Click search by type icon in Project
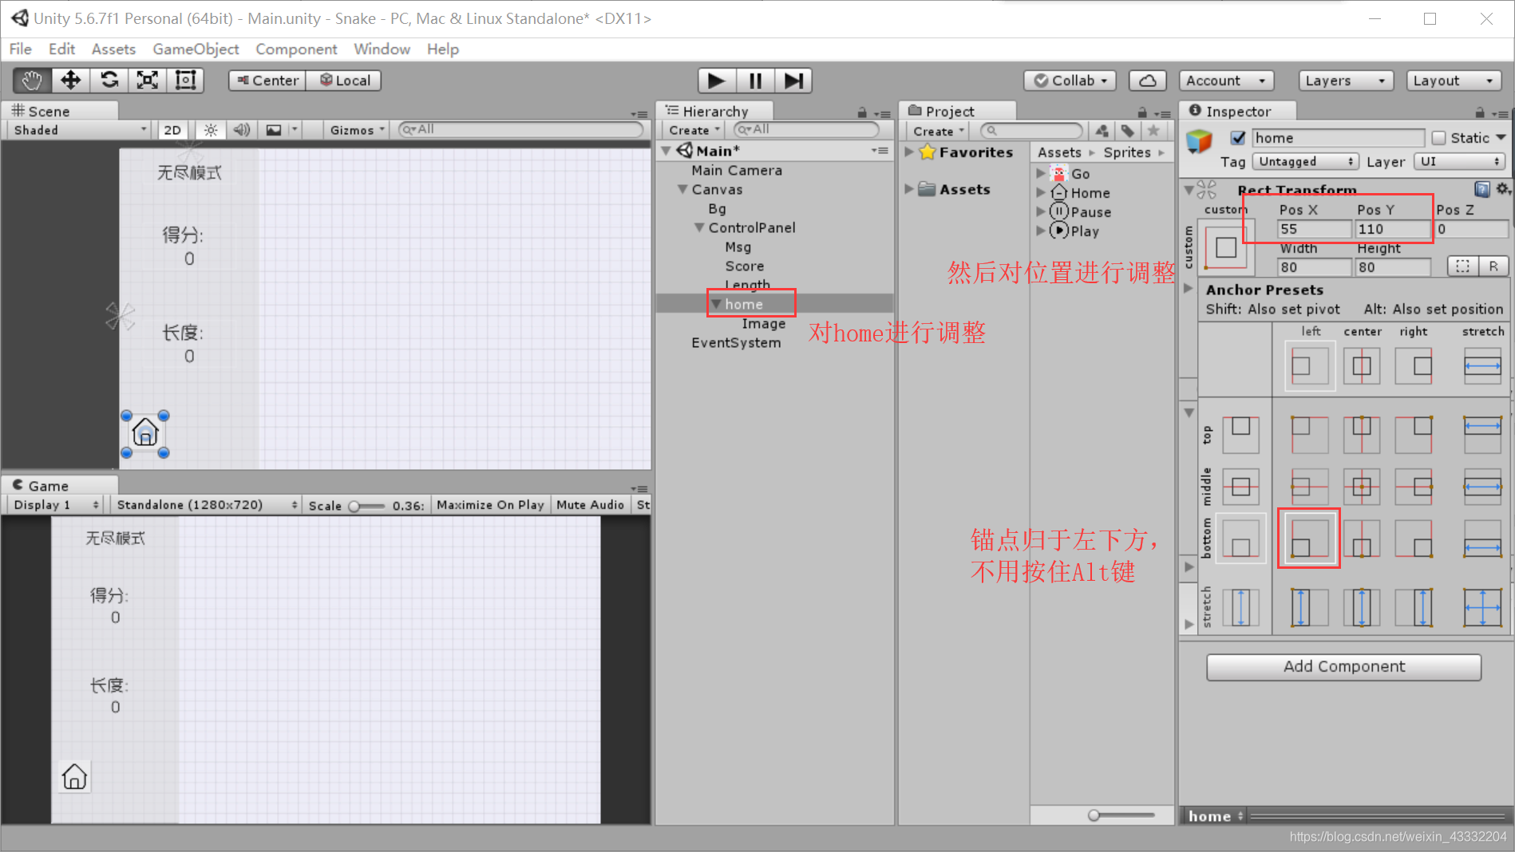1515x852 pixels. click(1102, 131)
